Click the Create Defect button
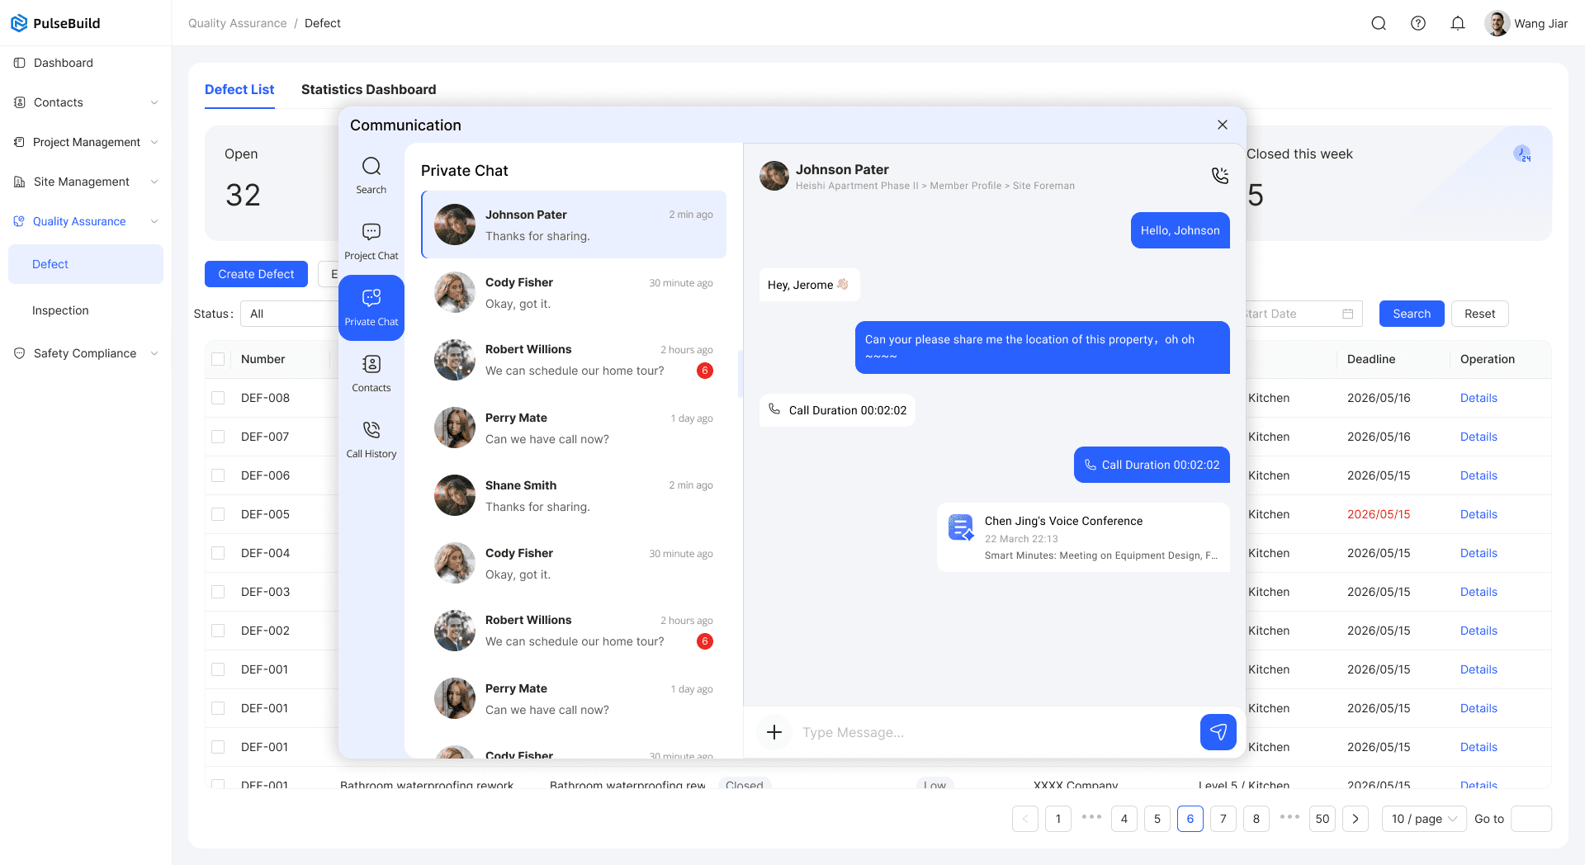 pyautogui.click(x=256, y=274)
